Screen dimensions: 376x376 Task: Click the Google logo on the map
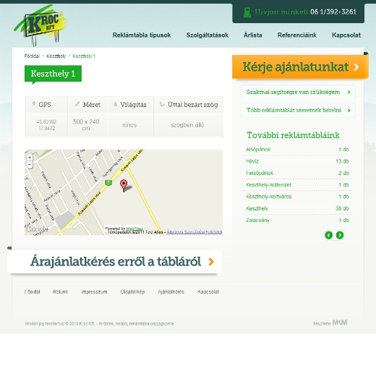(36, 229)
